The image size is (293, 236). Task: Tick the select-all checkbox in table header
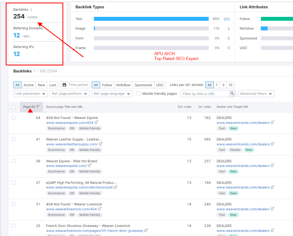pyautogui.click(x=13, y=107)
